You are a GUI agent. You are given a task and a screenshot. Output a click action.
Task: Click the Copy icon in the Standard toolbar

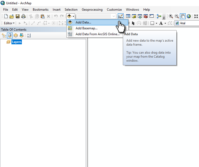tap(37, 16)
